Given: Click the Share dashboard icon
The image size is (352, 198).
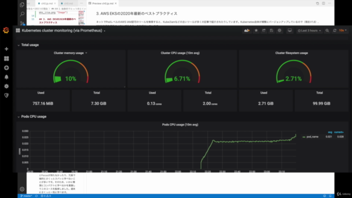Looking at the screenshot, I should tap(264, 31).
